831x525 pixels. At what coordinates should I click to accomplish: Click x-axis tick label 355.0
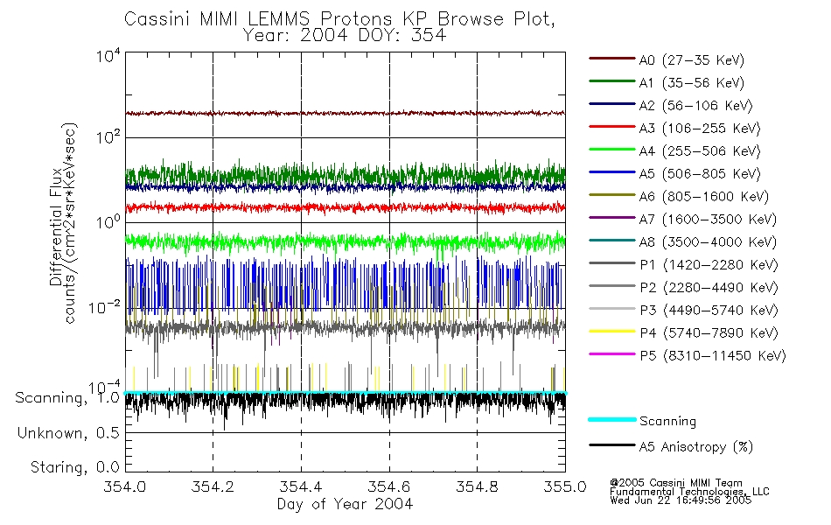[565, 486]
